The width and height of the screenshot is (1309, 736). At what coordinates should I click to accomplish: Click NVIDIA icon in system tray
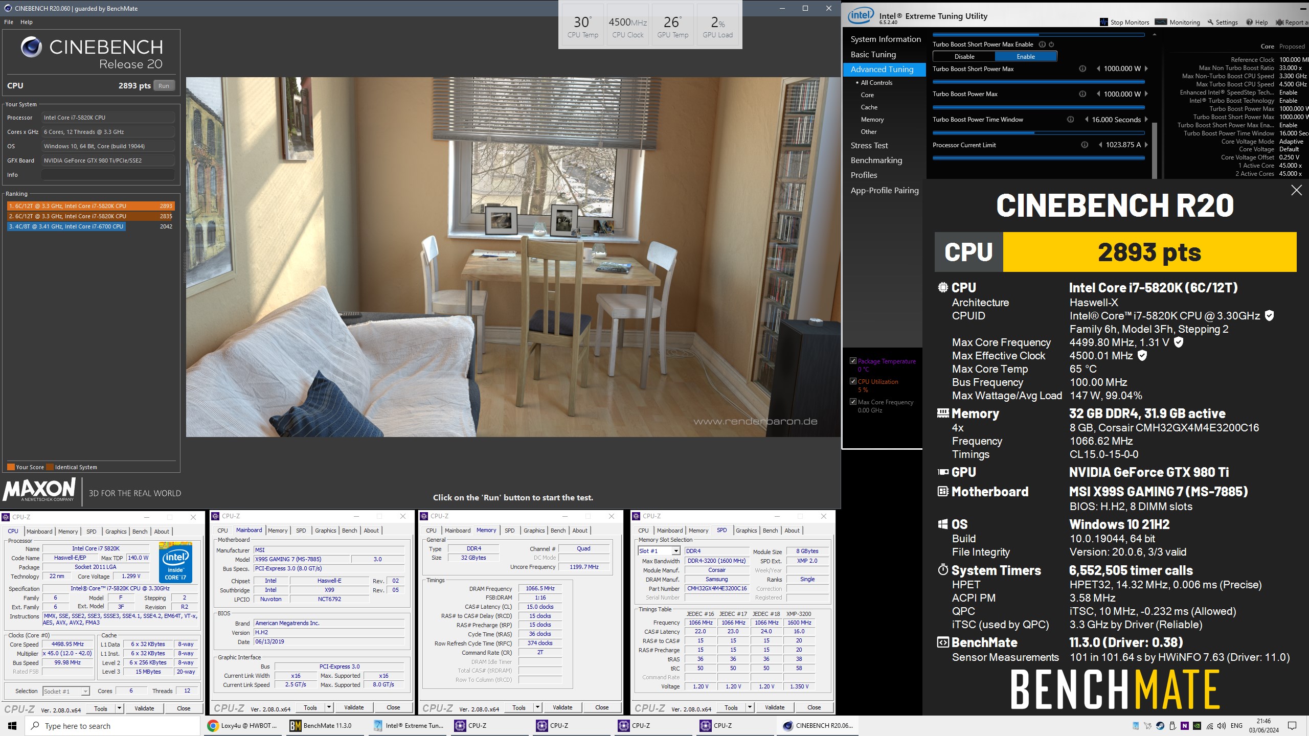coord(1197,726)
